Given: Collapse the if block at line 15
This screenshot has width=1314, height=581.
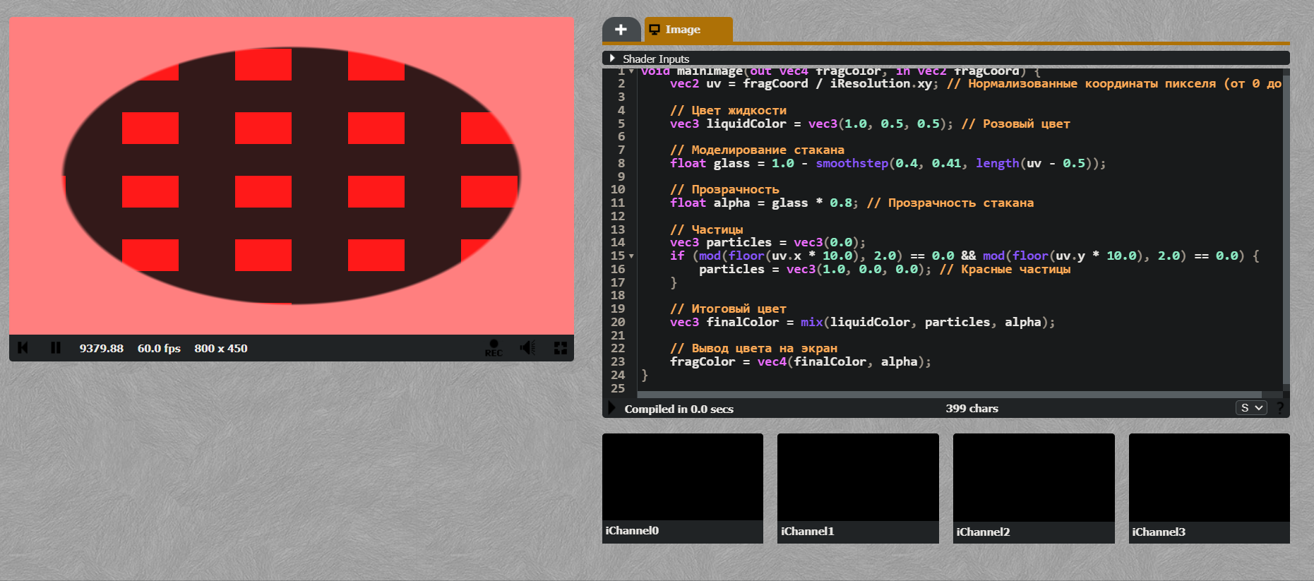Looking at the screenshot, I should [x=631, y=256].
